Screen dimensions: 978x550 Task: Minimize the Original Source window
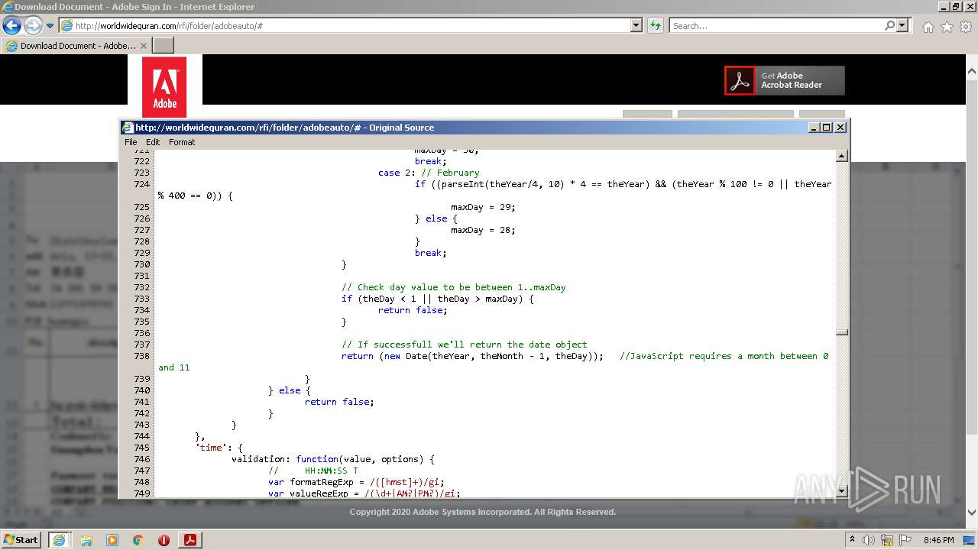pyautogui.click(x=814, y=128)
